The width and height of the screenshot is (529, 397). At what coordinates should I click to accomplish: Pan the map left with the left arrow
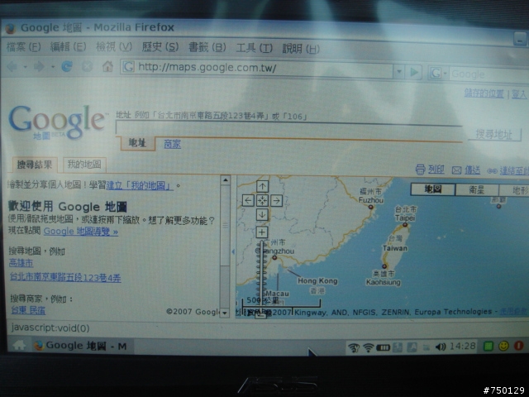pyautogui.click(x=248, y=200)
